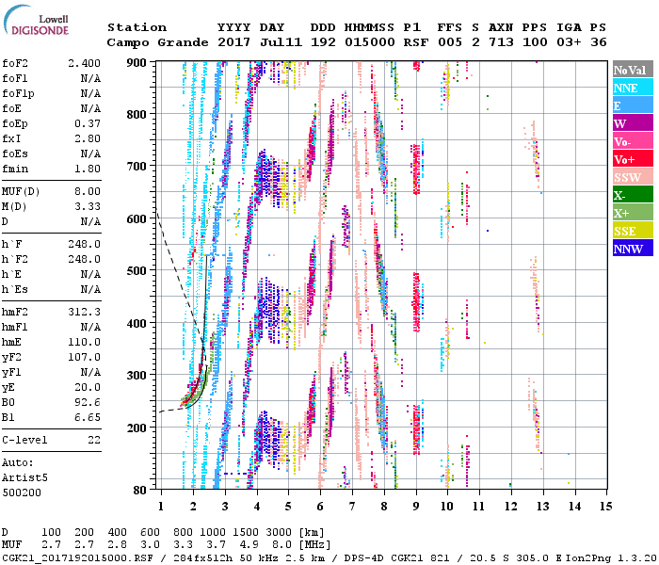This screenshot has width=659, height=565.
Task: Click the fxI value 2.80
Action: 88,139
